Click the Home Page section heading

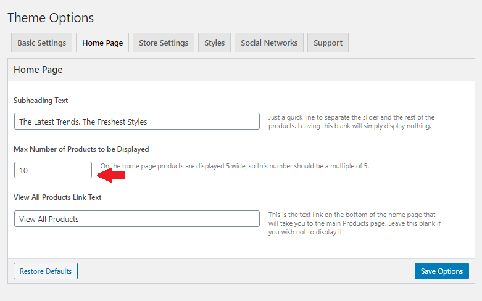[38, 70]
